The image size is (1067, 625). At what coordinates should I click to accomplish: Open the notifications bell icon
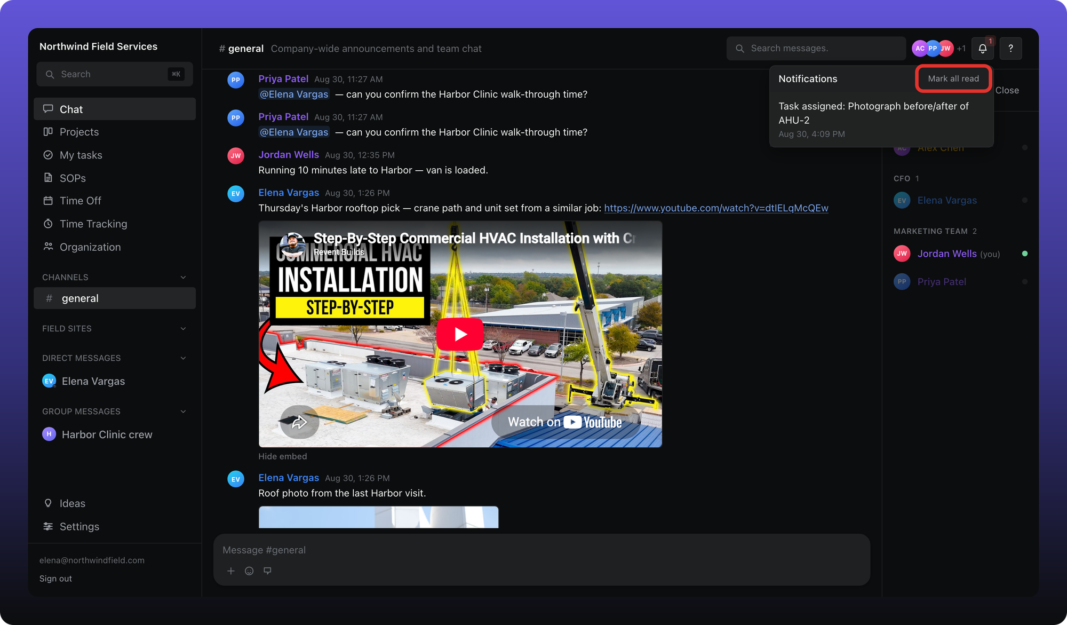point(982,49)
